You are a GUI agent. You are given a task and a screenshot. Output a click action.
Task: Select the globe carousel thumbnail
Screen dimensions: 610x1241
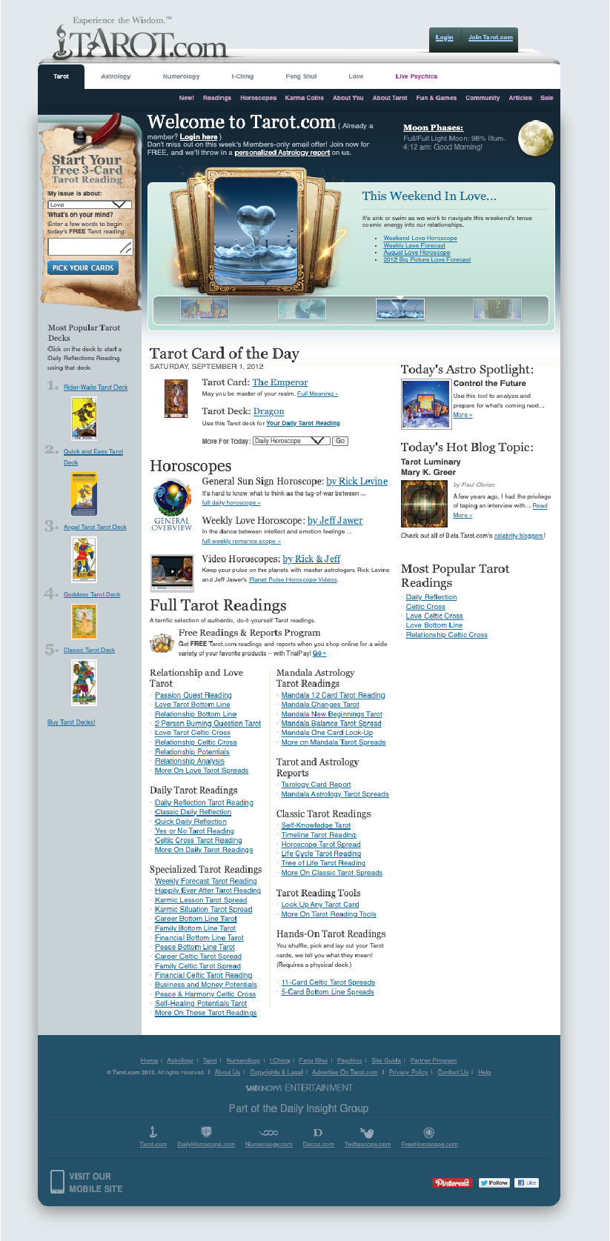tap(302, 308)
